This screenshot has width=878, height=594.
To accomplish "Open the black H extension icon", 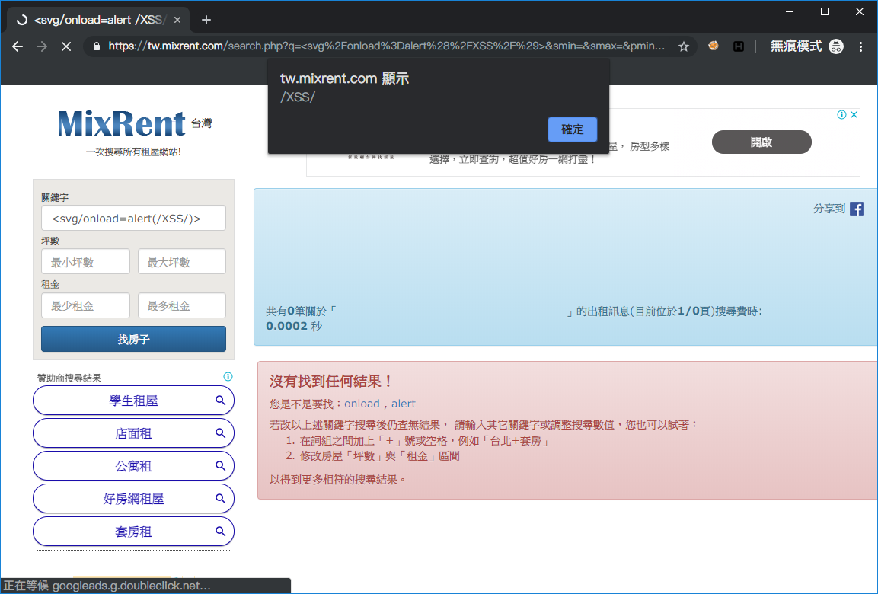I will click(x=739, y=46).
